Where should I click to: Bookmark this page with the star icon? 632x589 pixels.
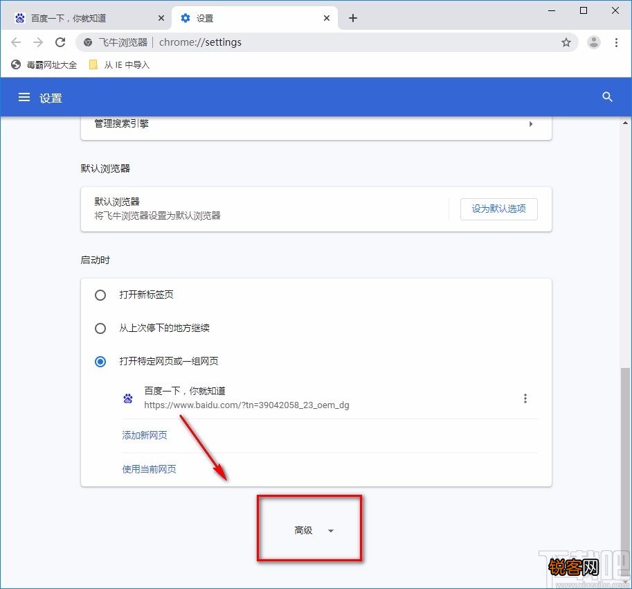coord(566,42)
